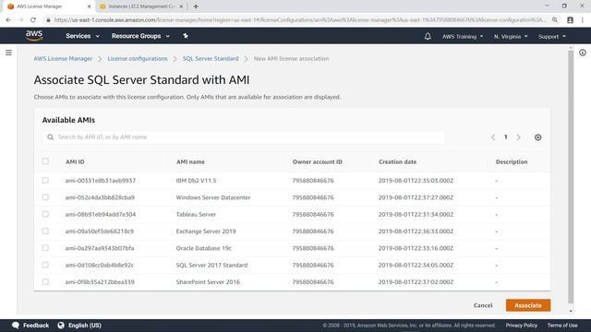Screen dimensions: 591x332
Task: Close the AWS License Manager tab
Action: click(89, 6)
